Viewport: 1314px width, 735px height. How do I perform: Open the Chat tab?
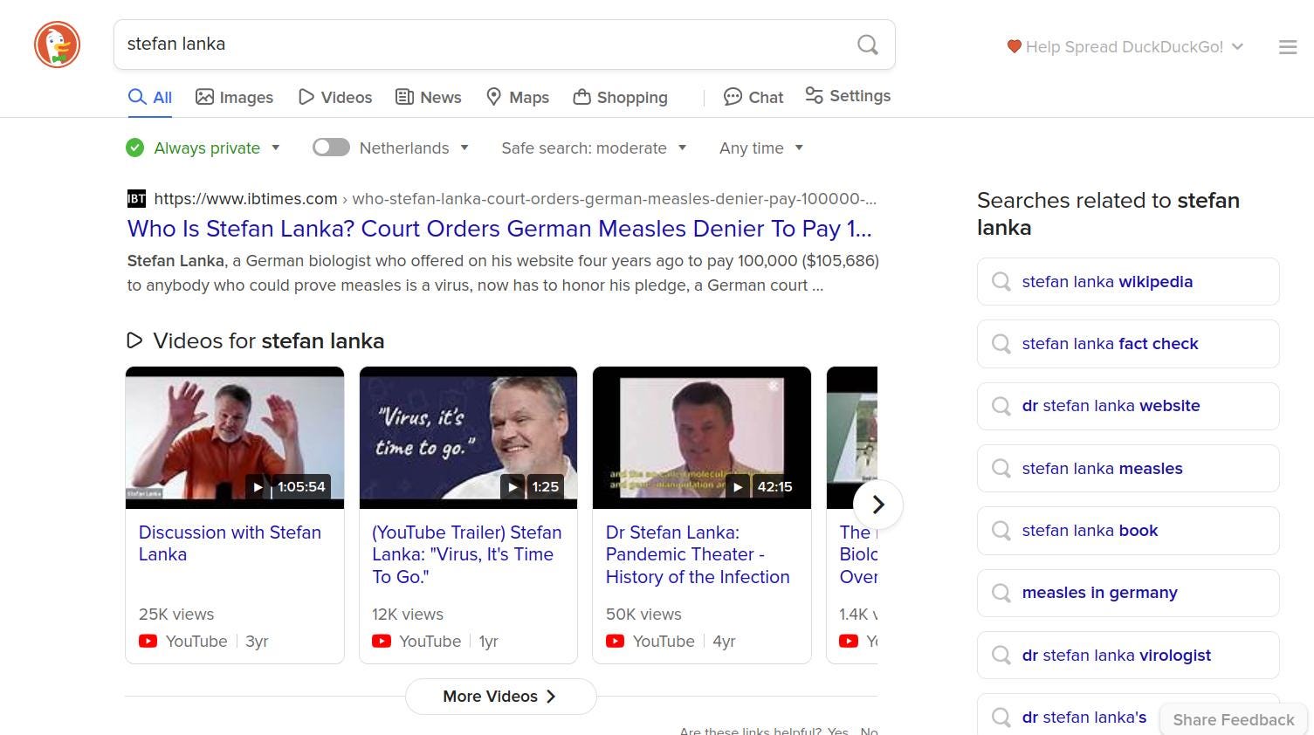pos(753,97)
